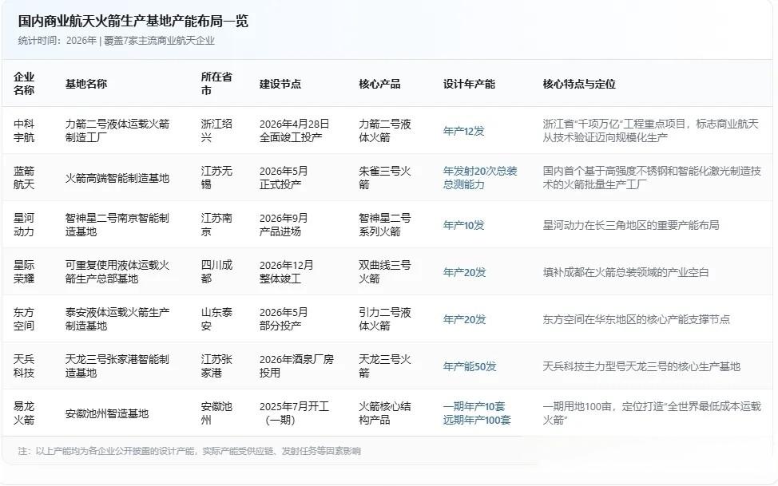Click the 国内首个基于高强度不锈钢 description
Screen dimensions: 778x486
coord(652,177)
